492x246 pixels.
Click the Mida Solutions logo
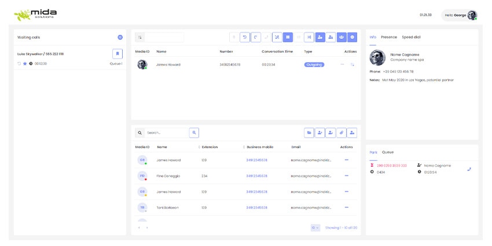[x=35, y=14]
